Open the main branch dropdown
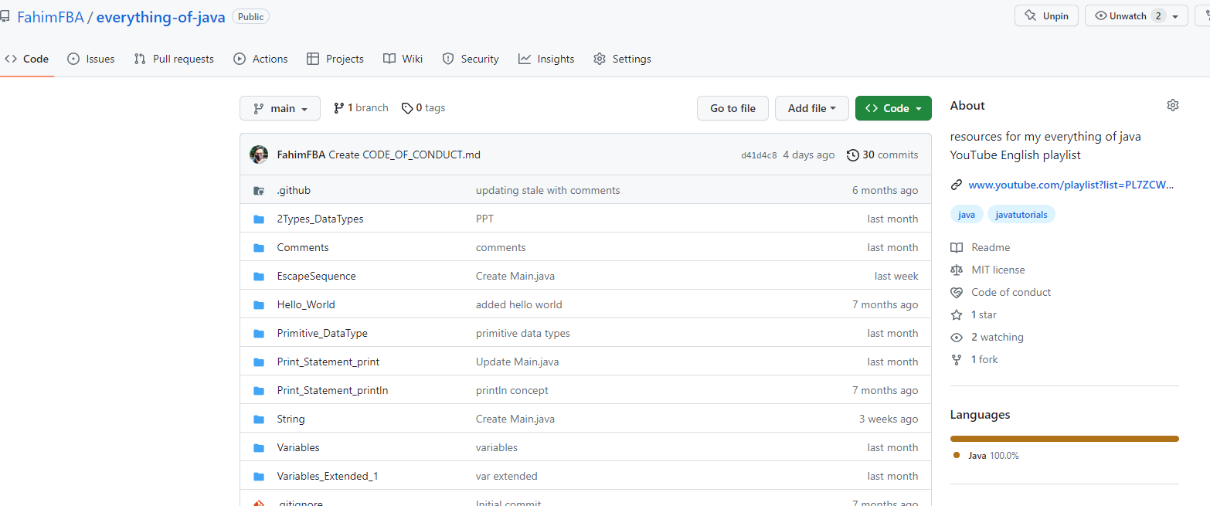1210x506 pixels. coord(280,108)
